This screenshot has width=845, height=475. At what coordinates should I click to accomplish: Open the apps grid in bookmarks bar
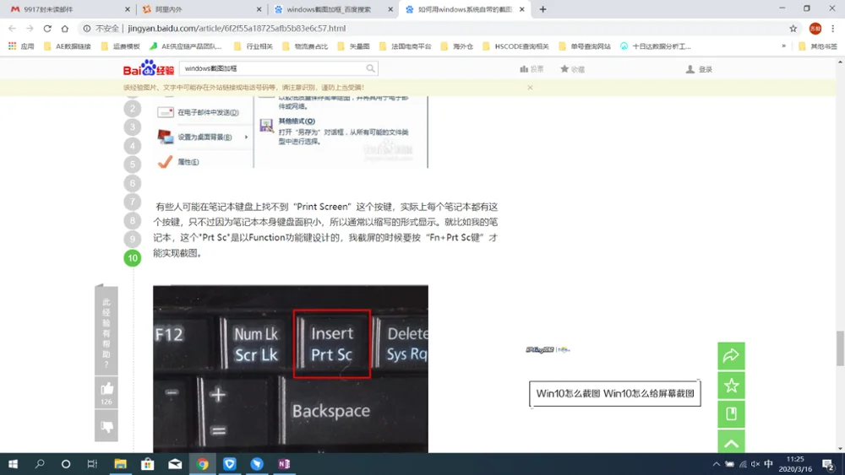click(12, 46)
